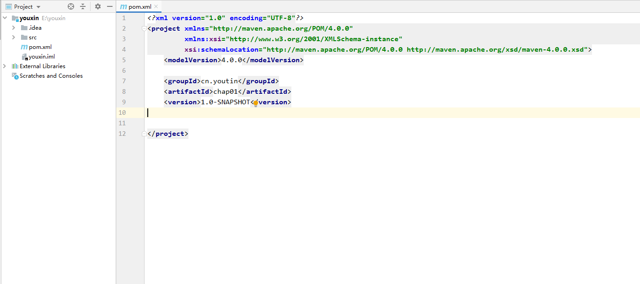Fold at the closing project tag
Screen dimensions: 640x284
point(145,134)
